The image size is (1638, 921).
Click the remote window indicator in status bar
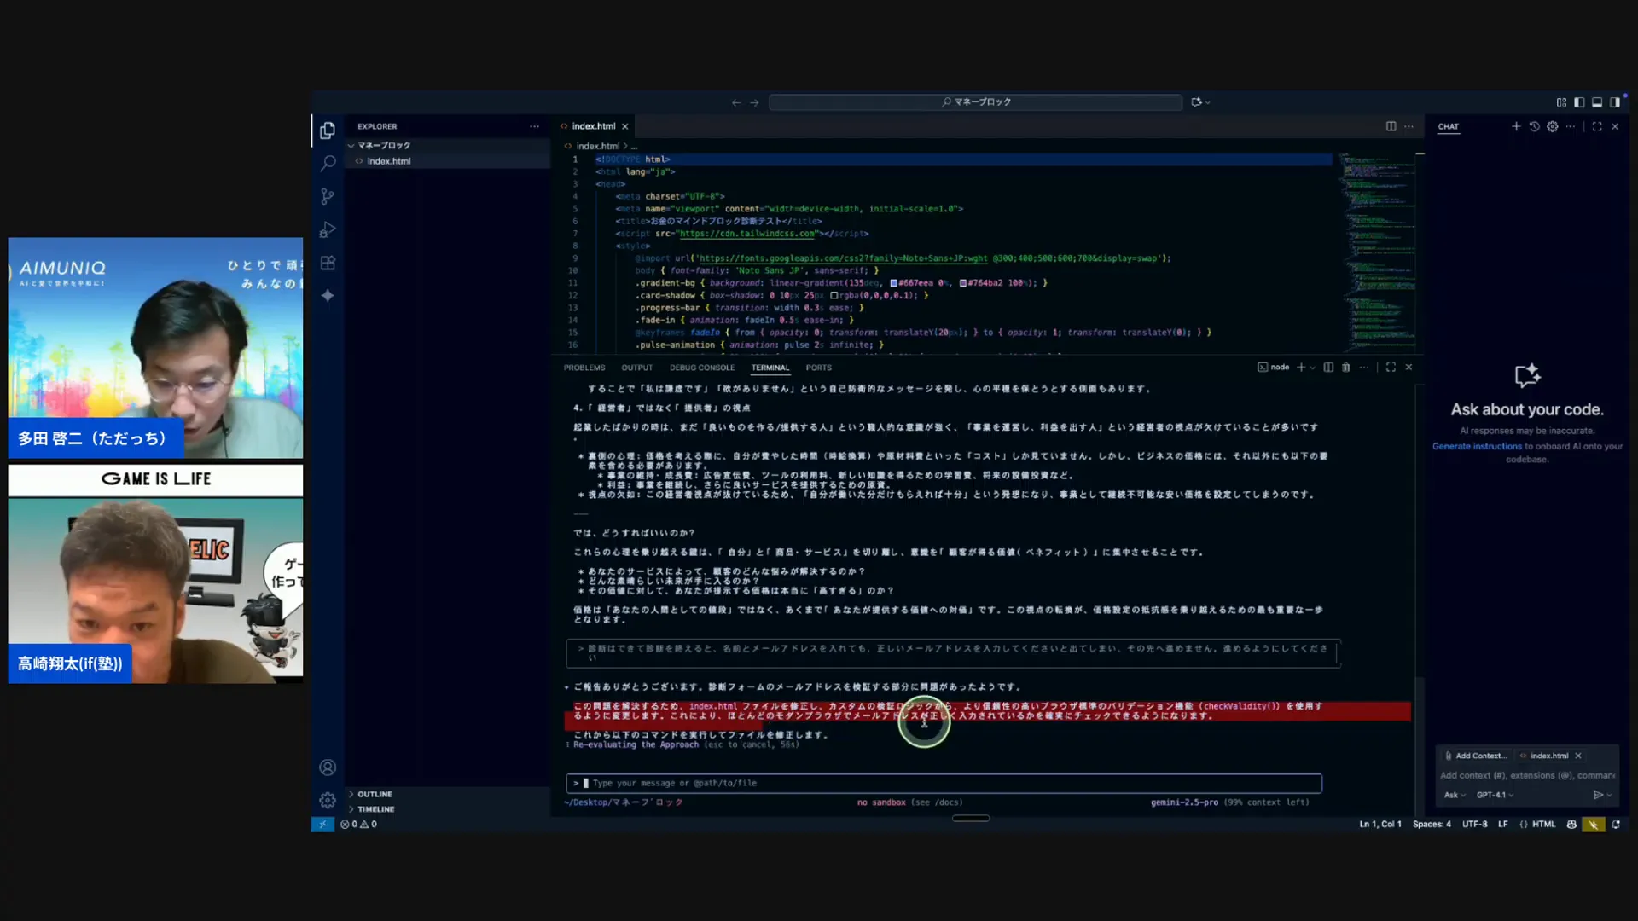click(322, 825)
